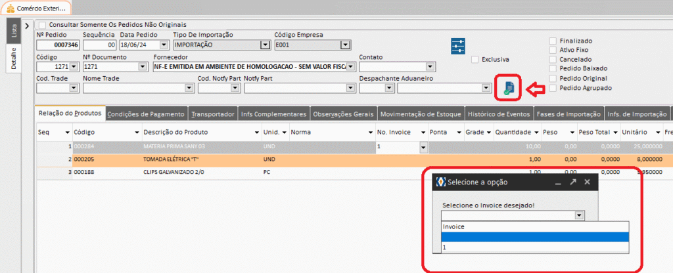Image resolution: width=673 pixels, height=273 pixels.
Task: Filter the Quantidade column header dropdown
Action: pyautogui.click(x=536, y=133)
